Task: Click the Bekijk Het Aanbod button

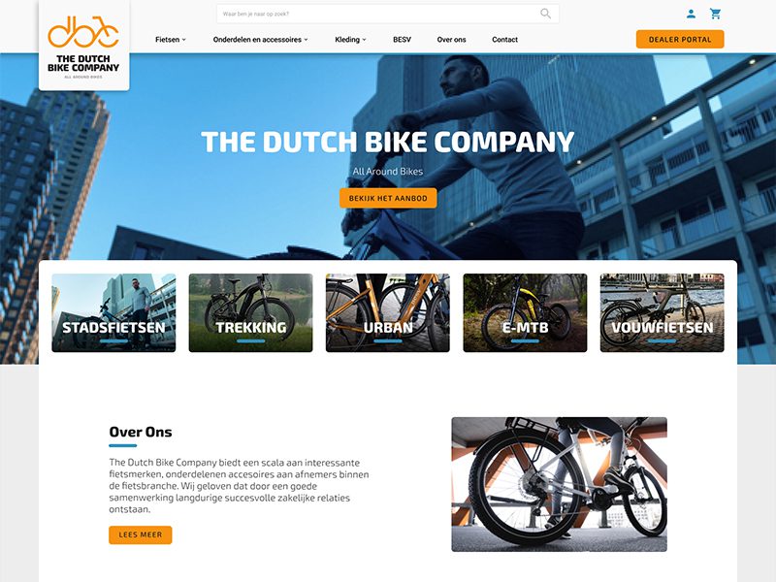Action: (388, 198)
